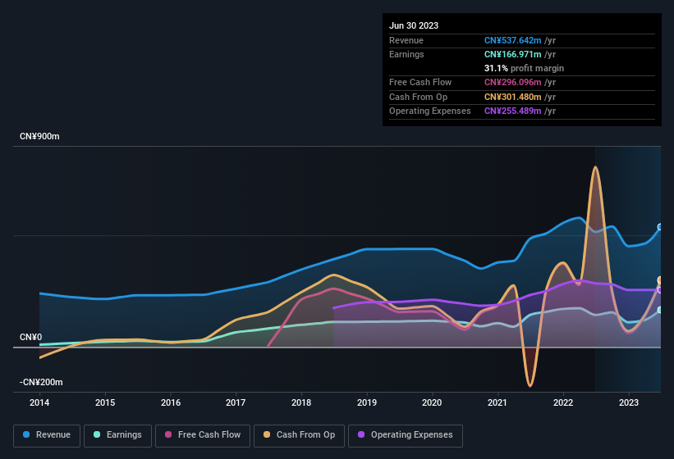Click the 2019 x-axis label
Image resolution: width=674 pixels, height=459 pixels.
pos(367,402)
